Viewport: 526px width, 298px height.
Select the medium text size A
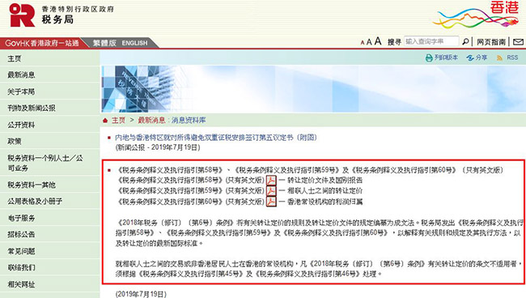pyautogui.click(x=369, y=42)
